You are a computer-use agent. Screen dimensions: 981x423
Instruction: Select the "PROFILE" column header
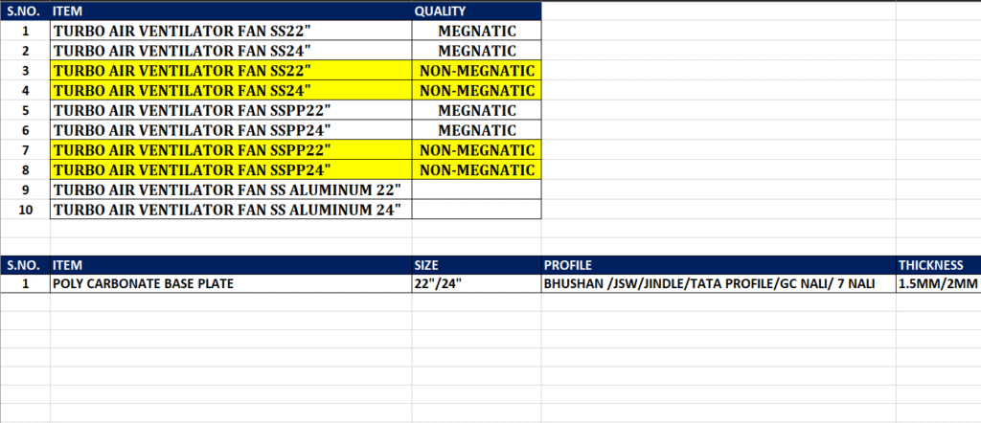(718, 264)
